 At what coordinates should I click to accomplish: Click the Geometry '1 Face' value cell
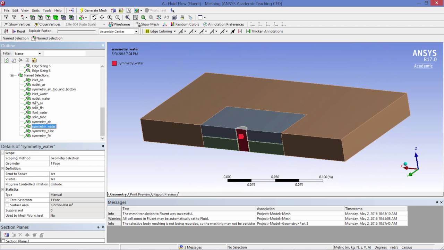77,163
